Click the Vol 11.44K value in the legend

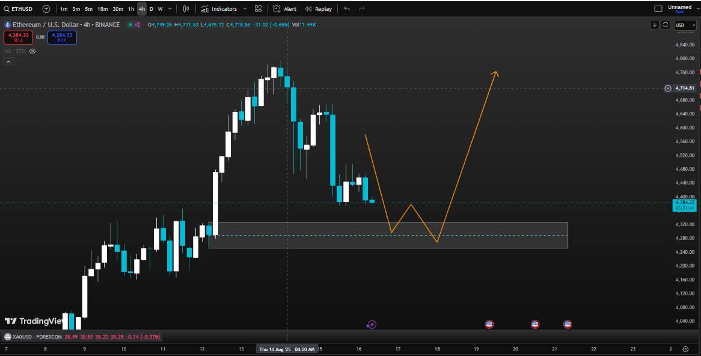pyautogui.click(x=304, y=25)
